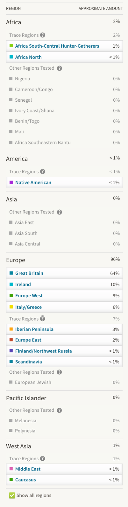128x507 pixels.
Task: Expand the Ireland 10% region row
Action: pyautogui.click(x=64, y=285)
